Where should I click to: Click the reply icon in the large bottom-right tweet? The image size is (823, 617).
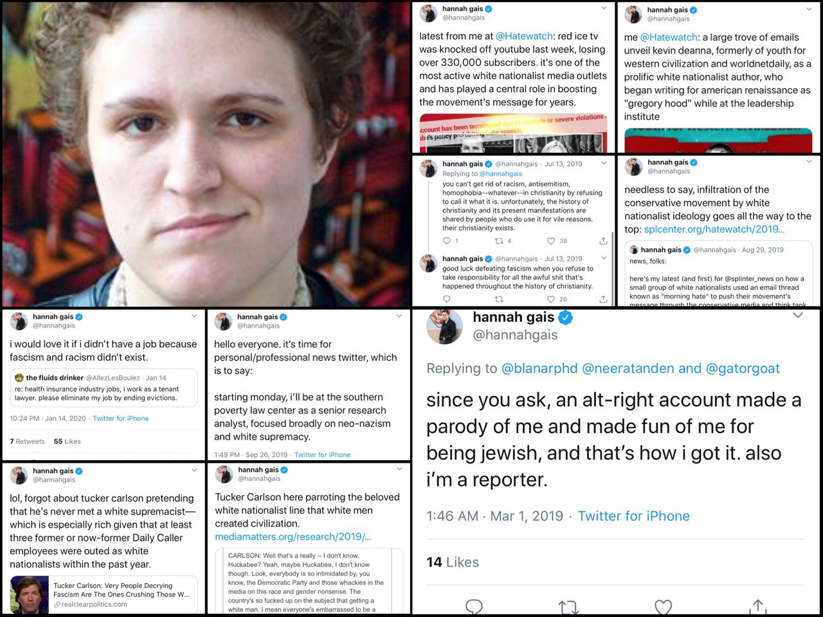point(474,607)
